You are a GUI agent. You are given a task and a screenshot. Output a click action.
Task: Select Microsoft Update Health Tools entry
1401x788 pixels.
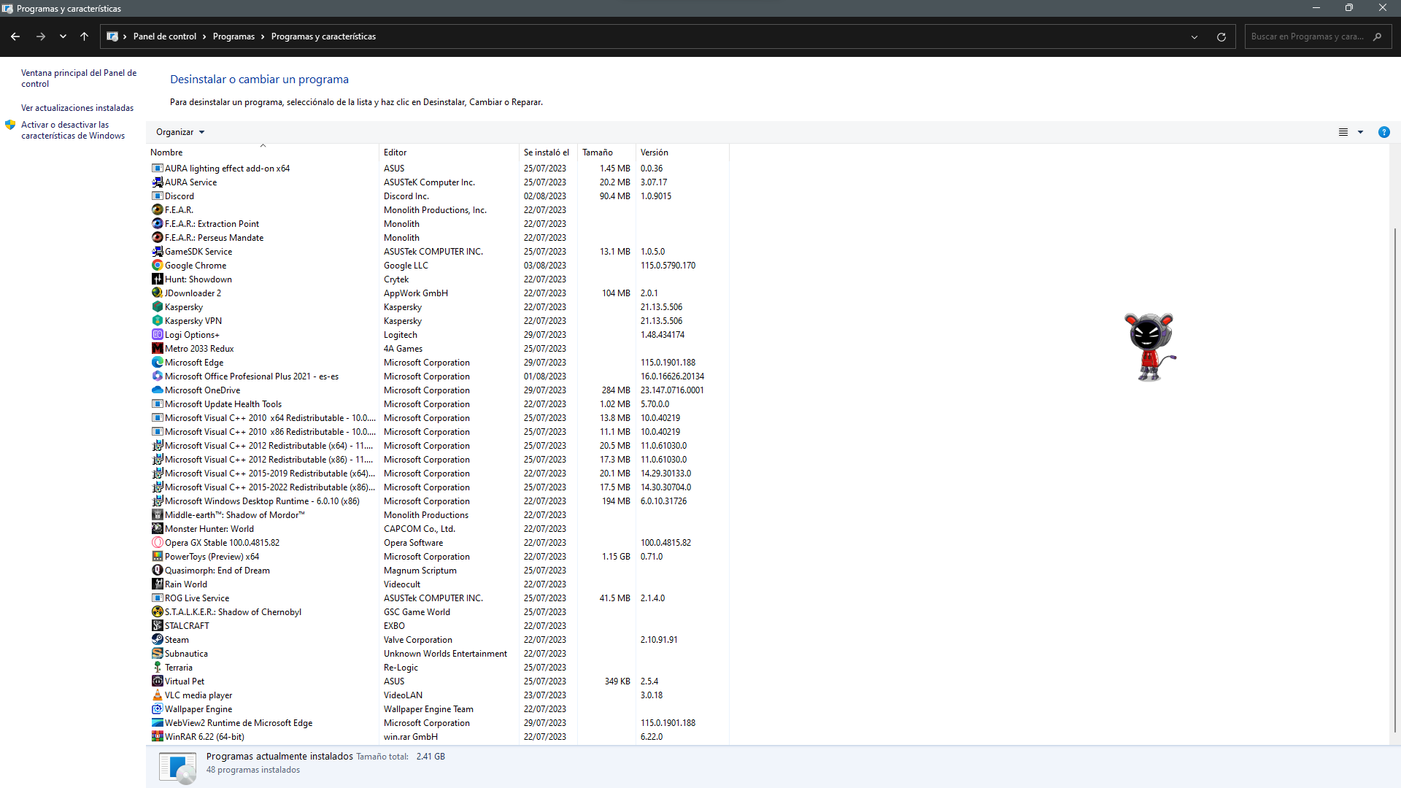point(439,403)
